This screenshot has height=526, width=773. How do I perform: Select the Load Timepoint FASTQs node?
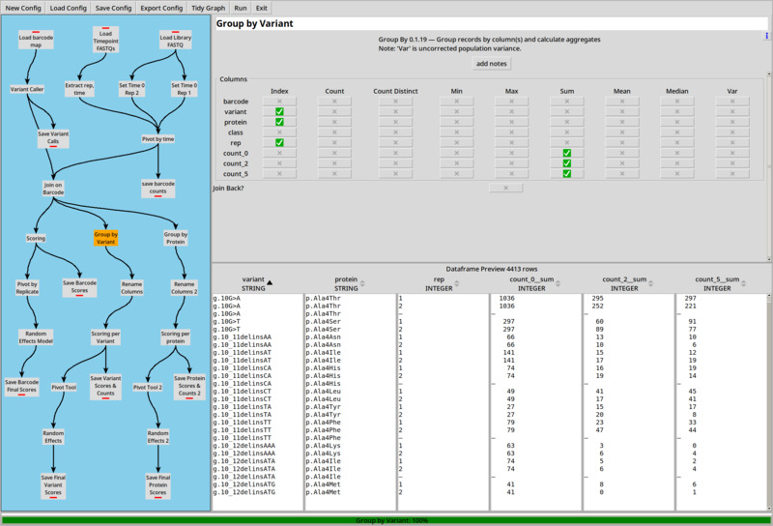(x=105, y=40)
